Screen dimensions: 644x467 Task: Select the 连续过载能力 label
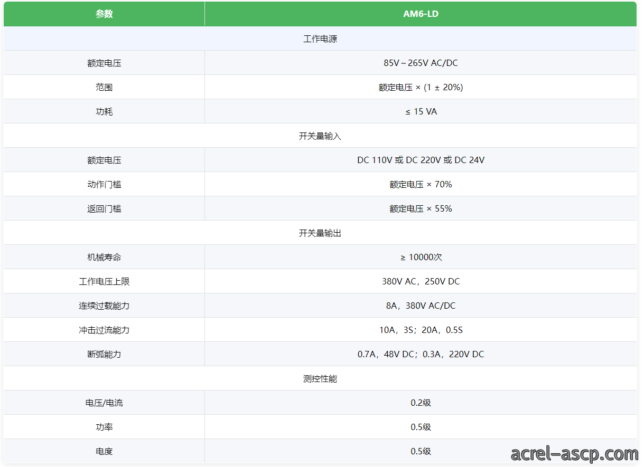pyautogui.click(x=104, y=306)
